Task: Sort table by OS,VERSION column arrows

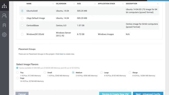Action: click(x=74, y=4)
